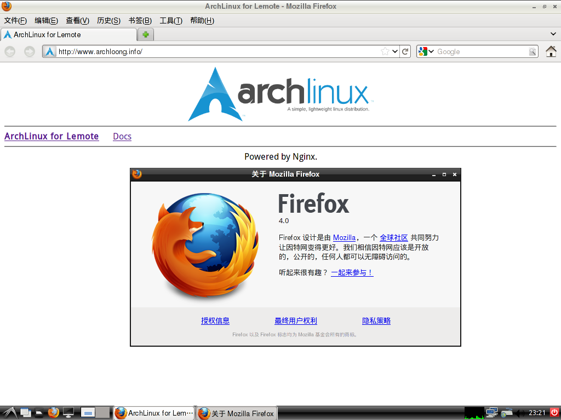The height and width of the screenshot is (420, 561).
Task: Open the 隐私策略 link
Action: [x=376, y=320]
